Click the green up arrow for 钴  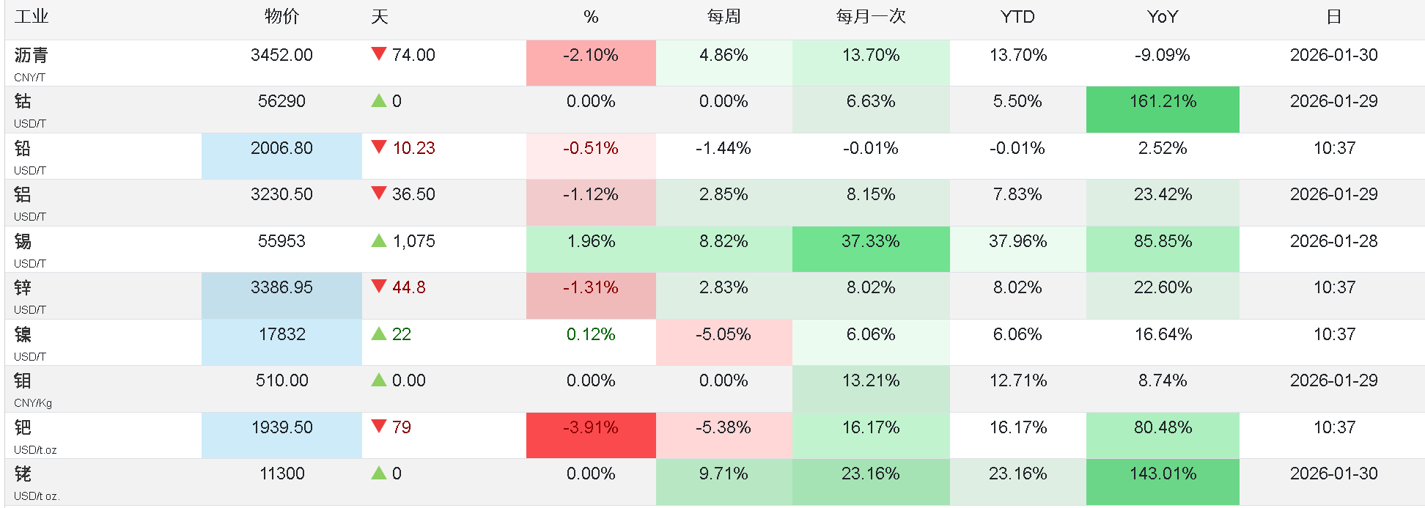[379, 100]
